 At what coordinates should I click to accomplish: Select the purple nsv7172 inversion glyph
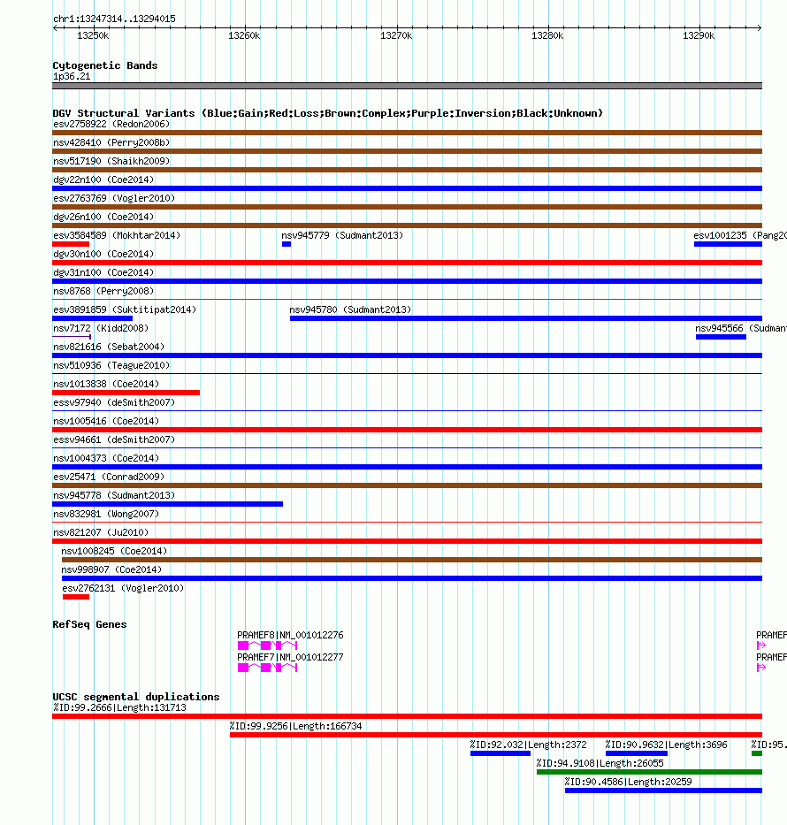(x=73, y=337)
